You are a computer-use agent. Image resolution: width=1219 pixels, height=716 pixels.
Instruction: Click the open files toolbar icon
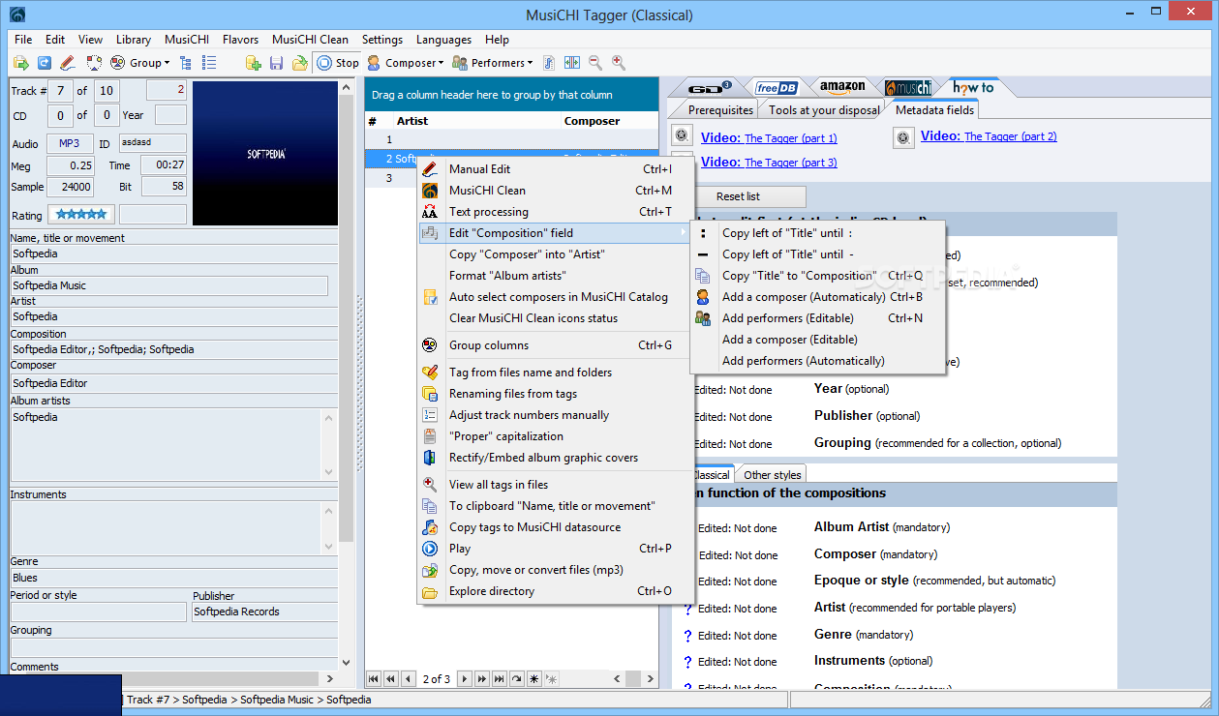coord(20,63)
